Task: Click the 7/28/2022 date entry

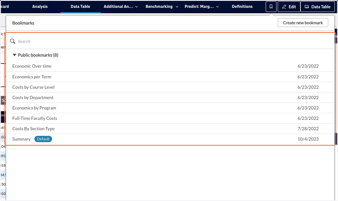Action: [308, 129]
